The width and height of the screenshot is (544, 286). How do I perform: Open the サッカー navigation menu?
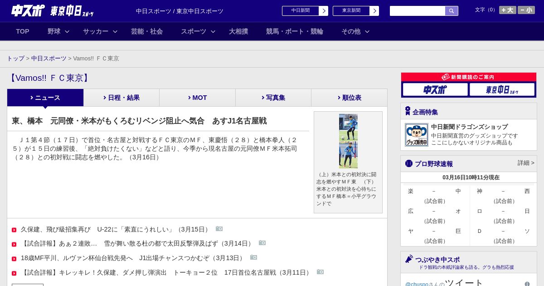96,31
